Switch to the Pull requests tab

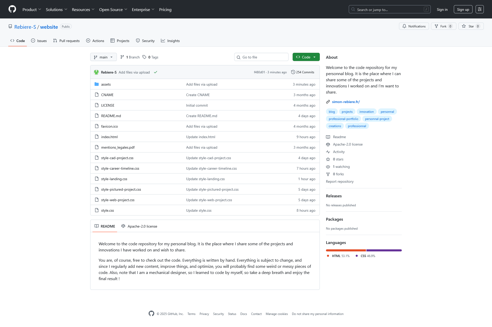(x=66, y=41)
